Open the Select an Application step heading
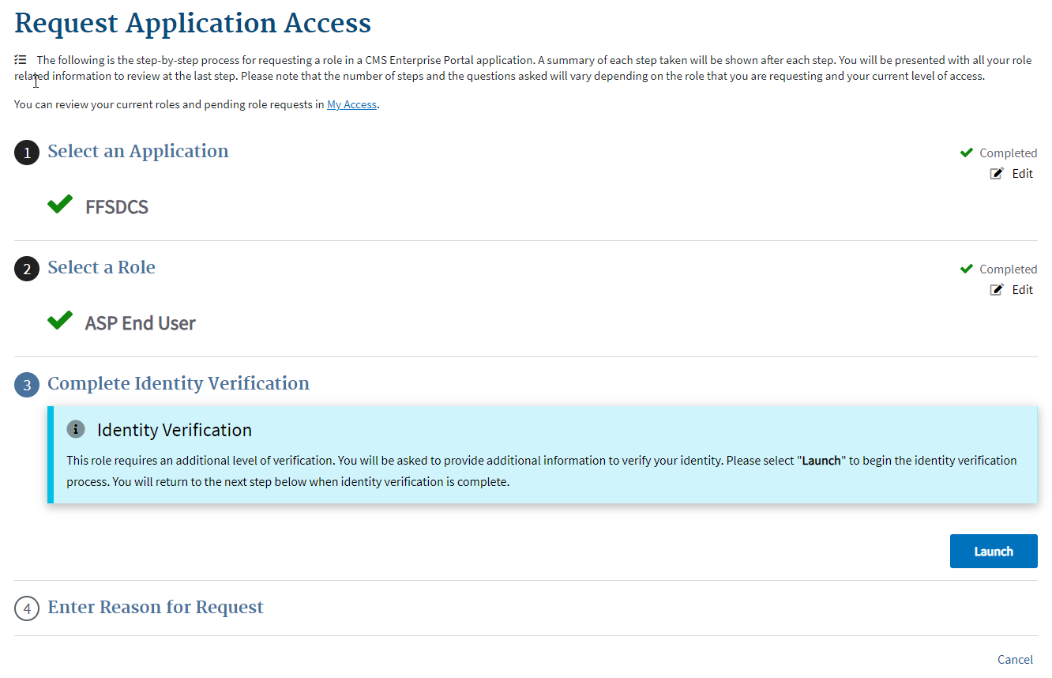Screen dimensions: 1052x678 [x=138, y=151]
